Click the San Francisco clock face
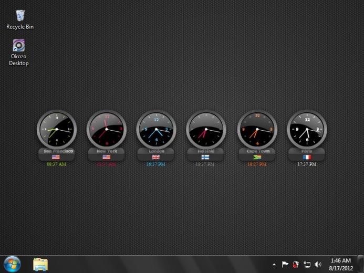Image resolution: width=364 pixels, height=273 pixels. pos(57,130)
